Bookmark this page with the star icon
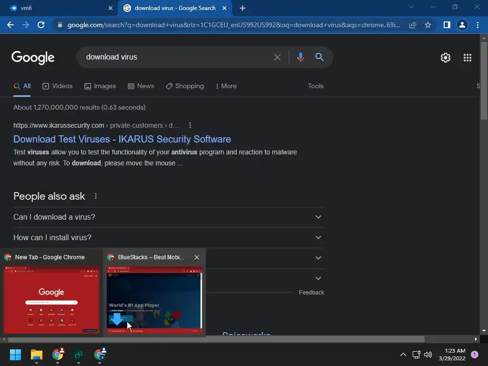The height and width of the screenshot is (366, 488). pyautogui.click(x=428, y=25)
